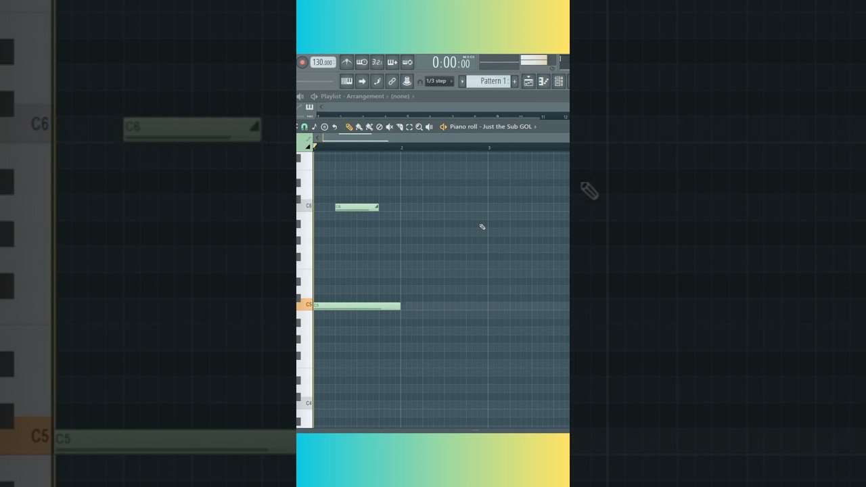Select the pencil Draw tool
866x487 pixels.
click(x=349, y=126)
